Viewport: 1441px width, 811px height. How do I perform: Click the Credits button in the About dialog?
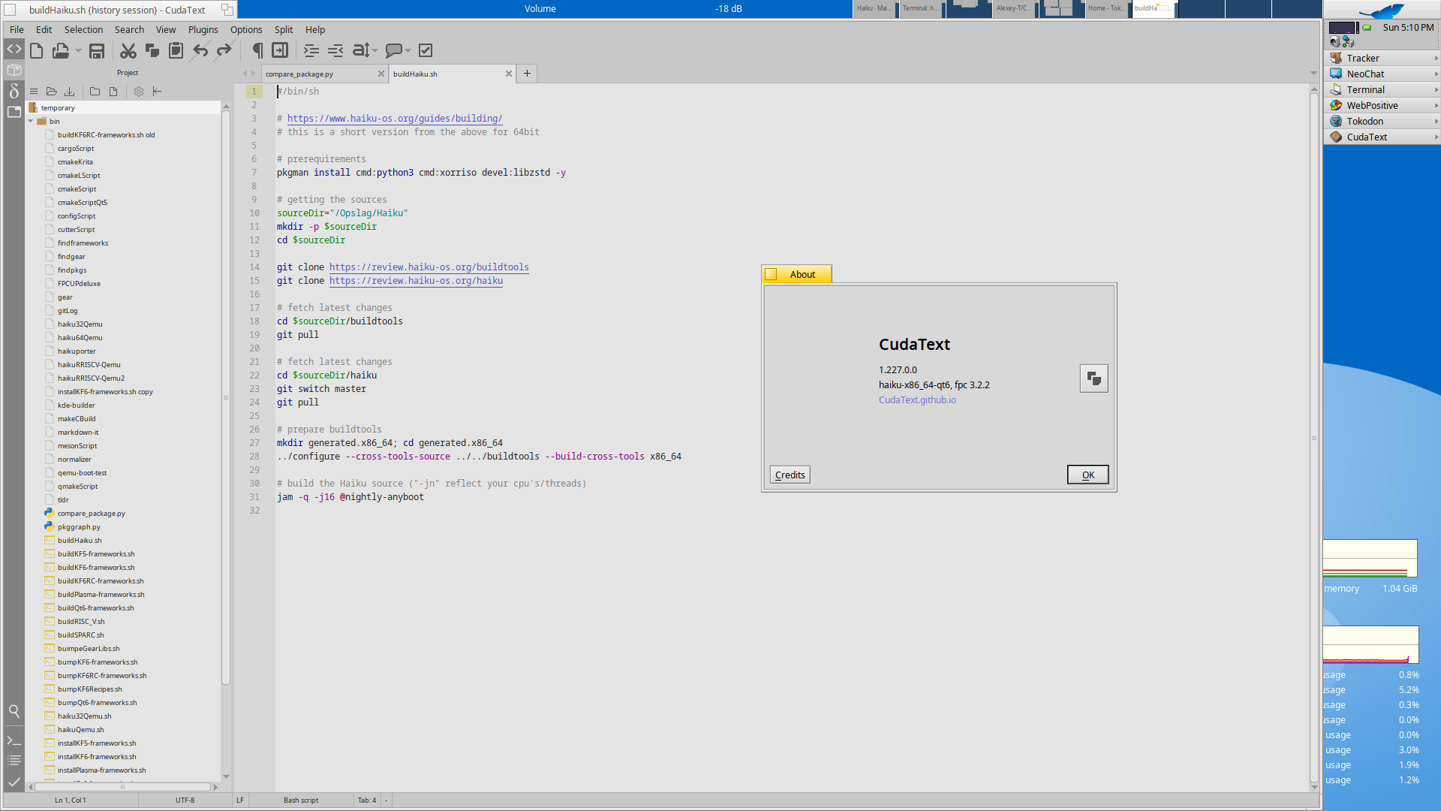point(790,475)
